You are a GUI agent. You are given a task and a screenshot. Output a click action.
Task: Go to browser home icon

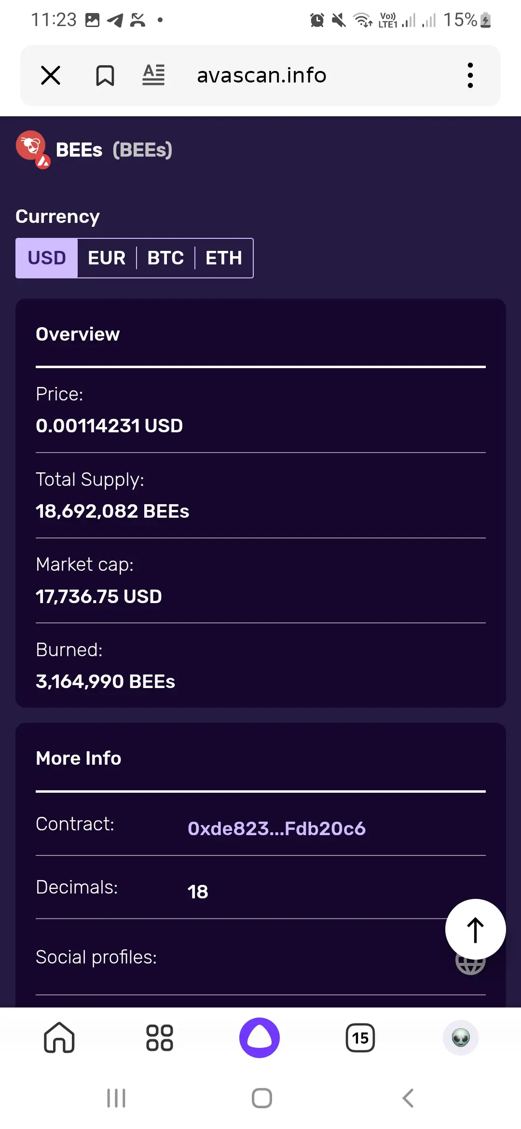(x=59, y=1037)
